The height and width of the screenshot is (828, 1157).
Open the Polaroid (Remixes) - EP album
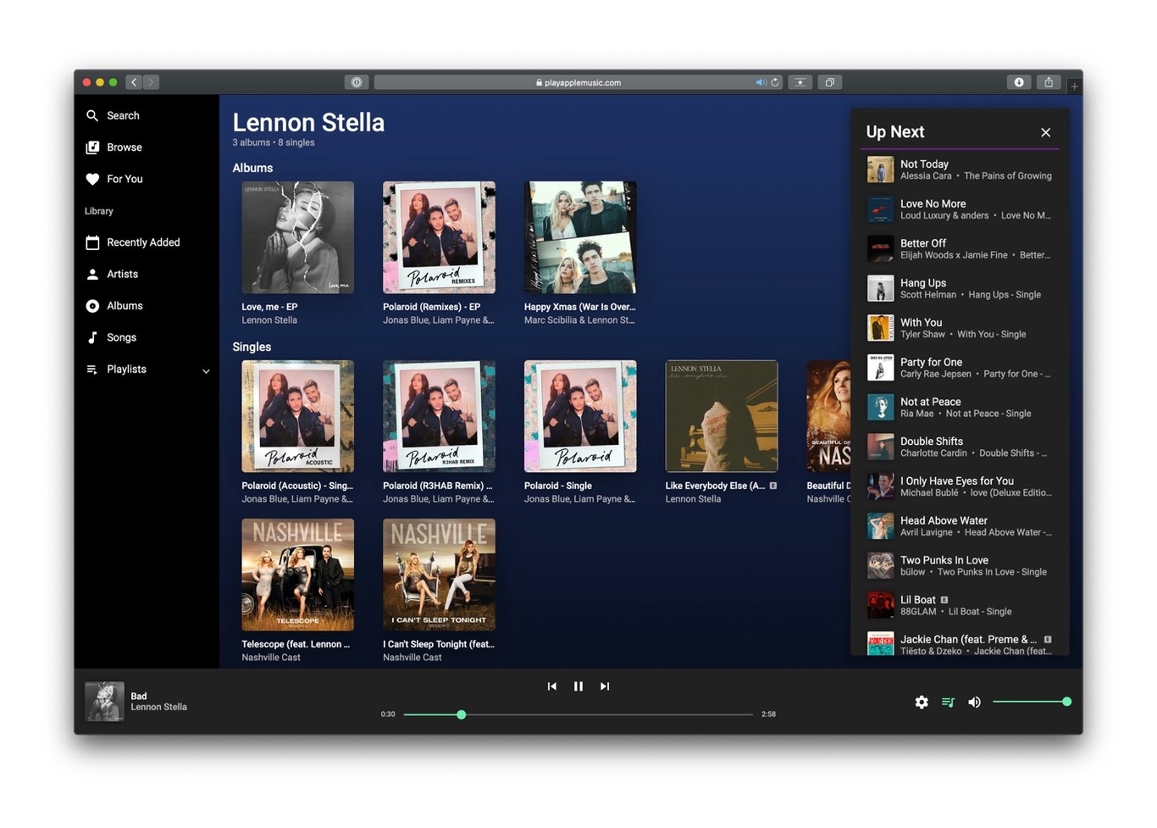[x=439, y=237]
